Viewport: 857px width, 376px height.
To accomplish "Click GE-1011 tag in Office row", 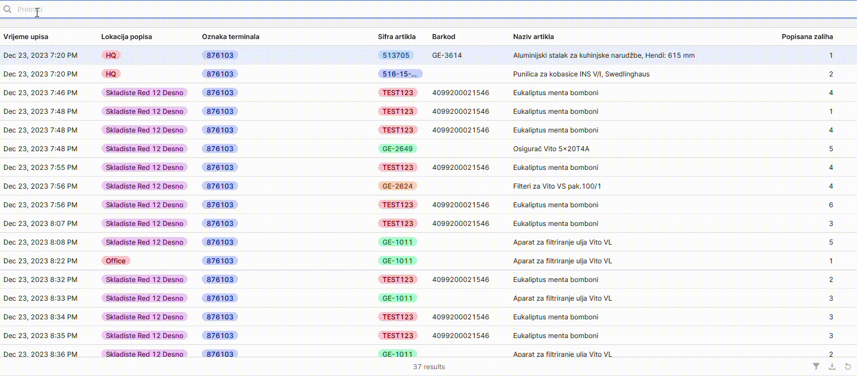I will click(397, 261).
